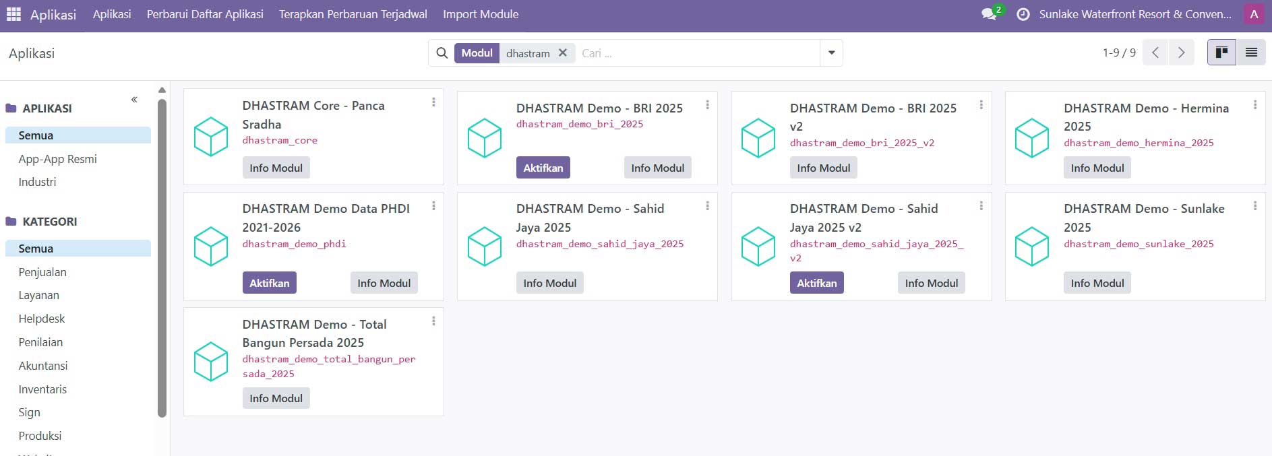
Task: Click the sidebar vertical scrollbar
Action: [162, 258]
